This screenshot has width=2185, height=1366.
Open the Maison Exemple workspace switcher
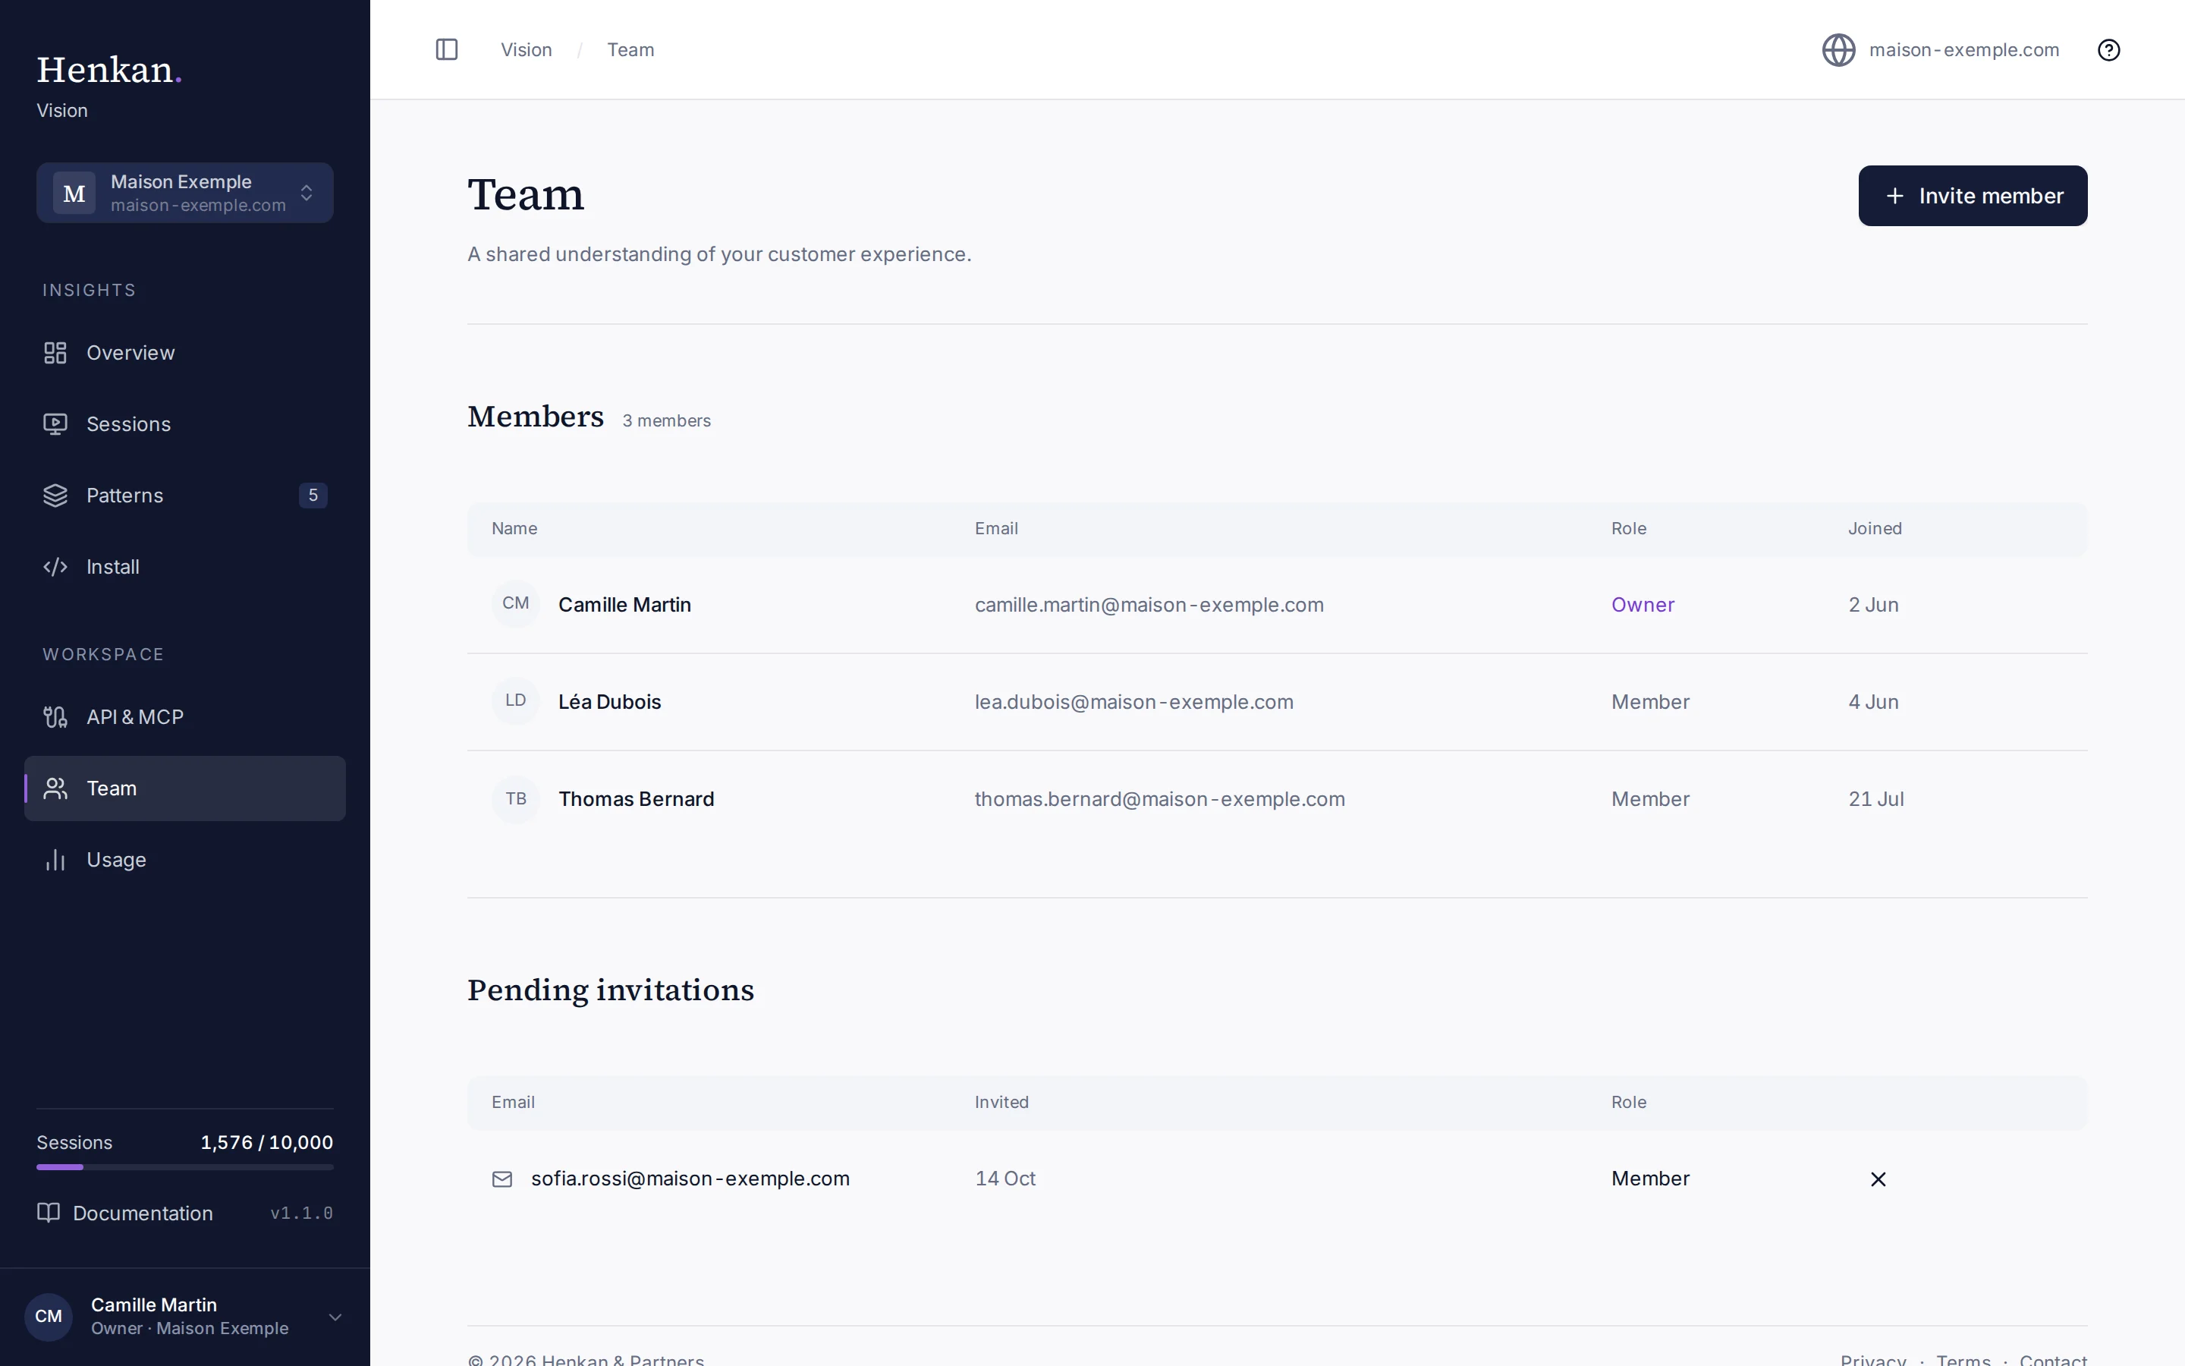click(185, 193)
